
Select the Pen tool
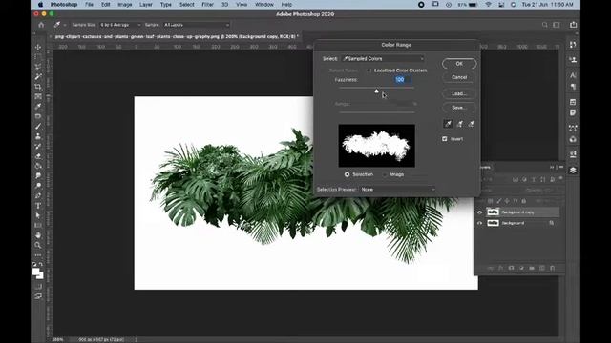[38, 195]
